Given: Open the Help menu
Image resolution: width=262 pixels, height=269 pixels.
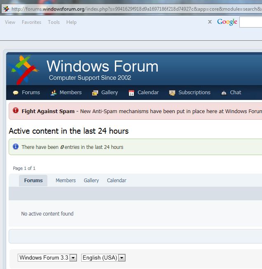Looking at the screenshot, I should 71,22.
